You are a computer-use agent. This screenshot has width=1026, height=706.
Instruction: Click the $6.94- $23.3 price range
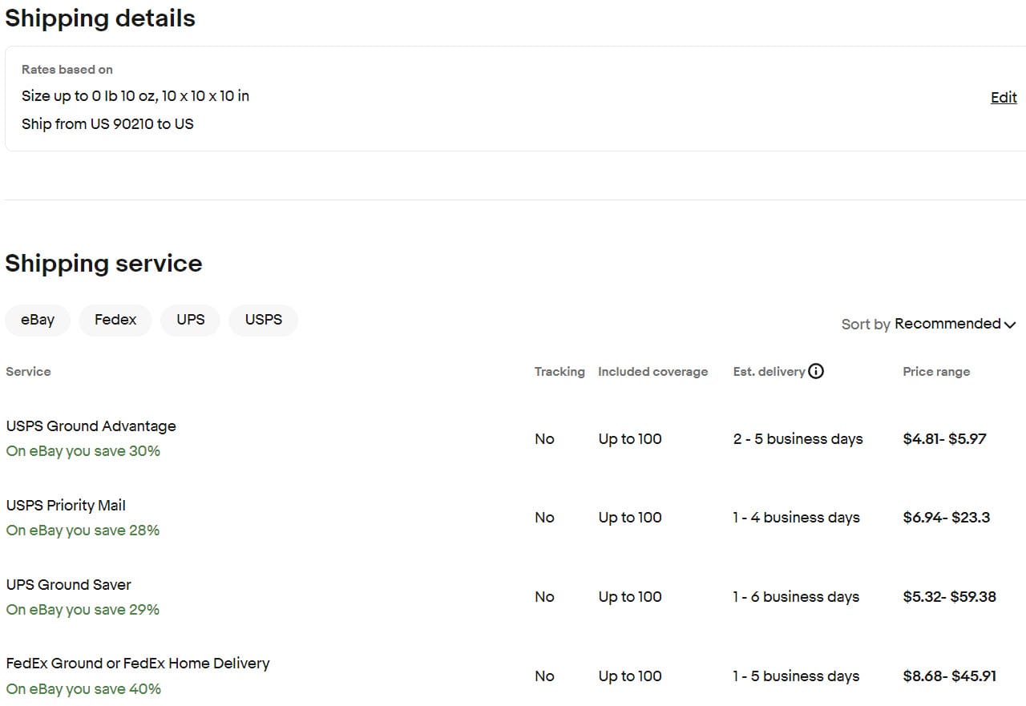pos(946,518)
